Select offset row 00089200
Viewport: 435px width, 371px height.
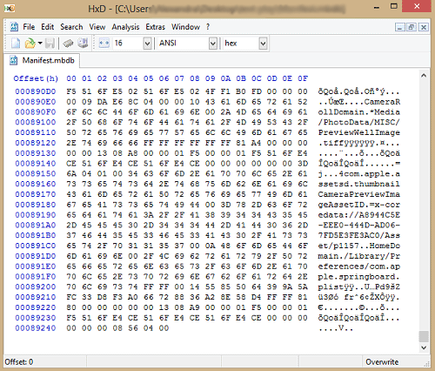36,287
